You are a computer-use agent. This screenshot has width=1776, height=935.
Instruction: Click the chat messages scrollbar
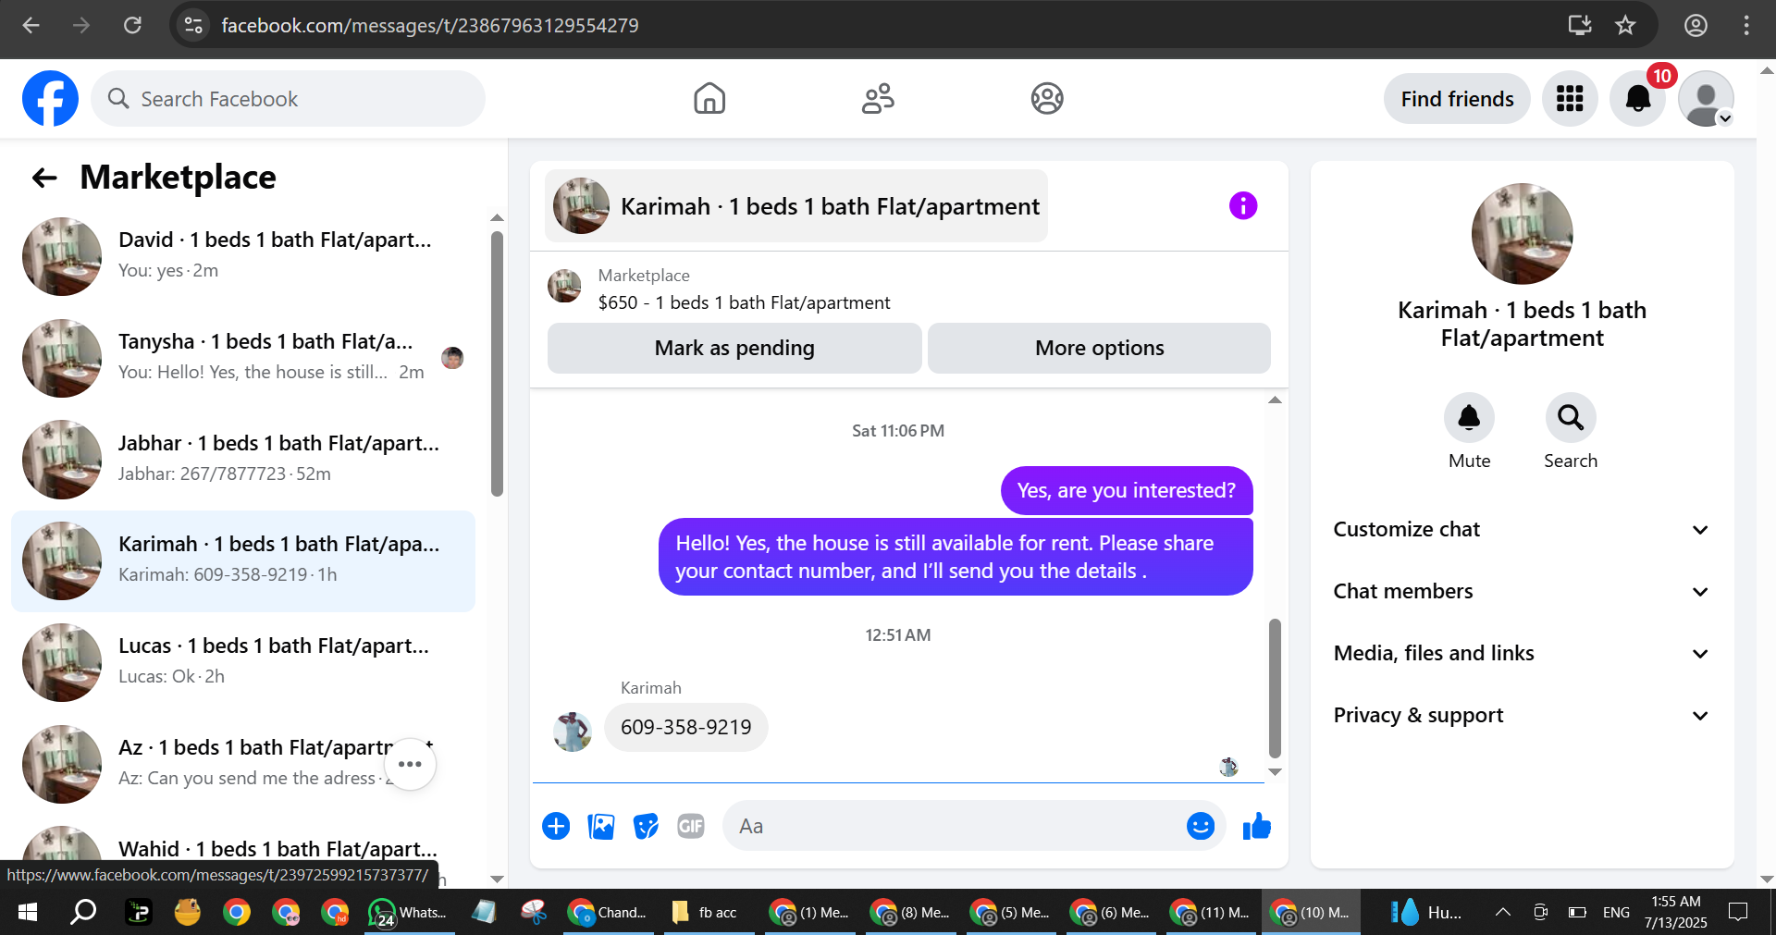tap(1275, 688)
